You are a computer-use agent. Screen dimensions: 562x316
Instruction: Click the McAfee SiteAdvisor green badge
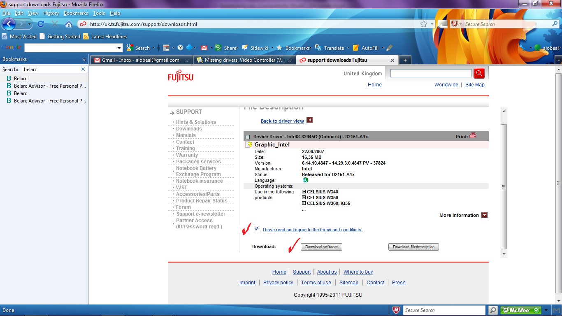point(521,310)
